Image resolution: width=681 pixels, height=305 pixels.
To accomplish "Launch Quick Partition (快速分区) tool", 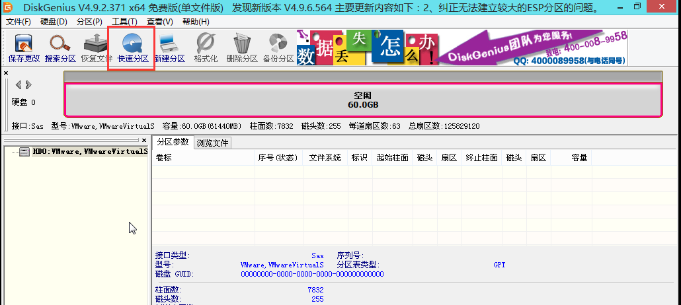I will click(x=133, y=48).
